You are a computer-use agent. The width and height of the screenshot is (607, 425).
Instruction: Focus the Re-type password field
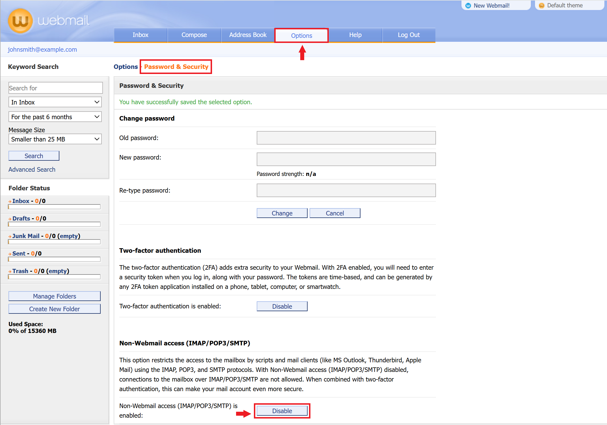pos(346,190)
